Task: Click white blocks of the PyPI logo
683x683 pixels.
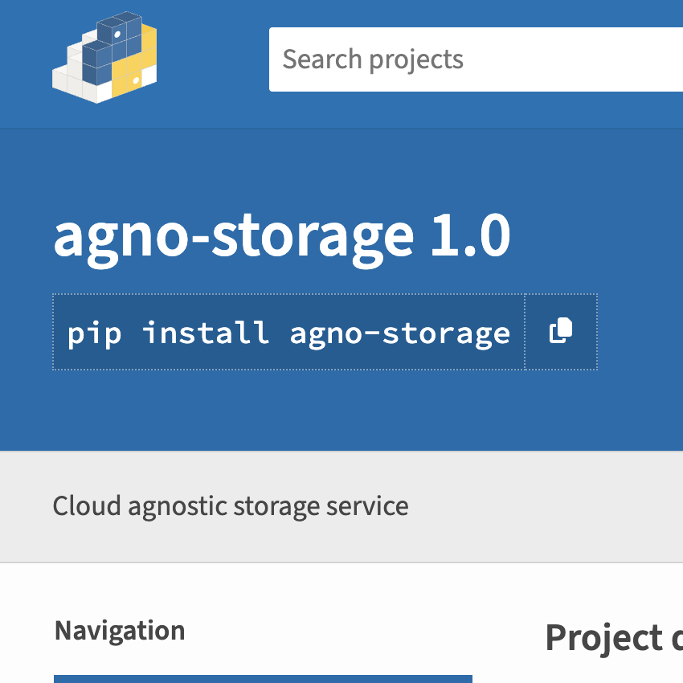Action: pyautogui.click(x=74, y=82)
